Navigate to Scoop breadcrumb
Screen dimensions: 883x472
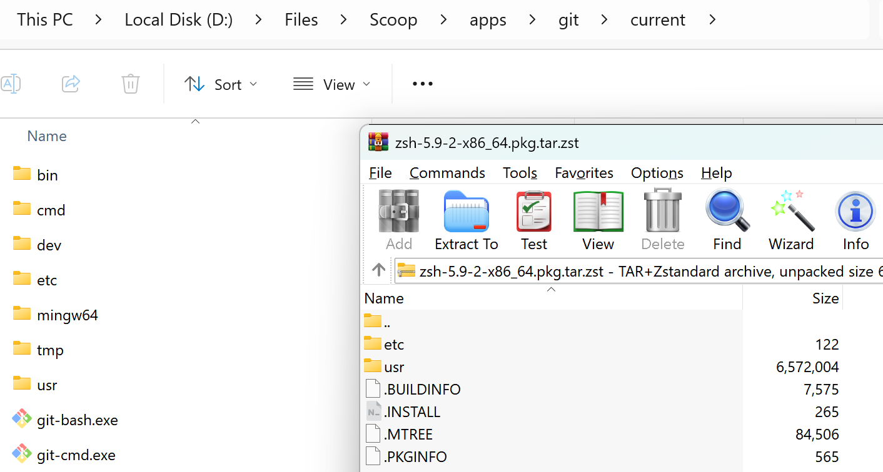tap(393, 20)
